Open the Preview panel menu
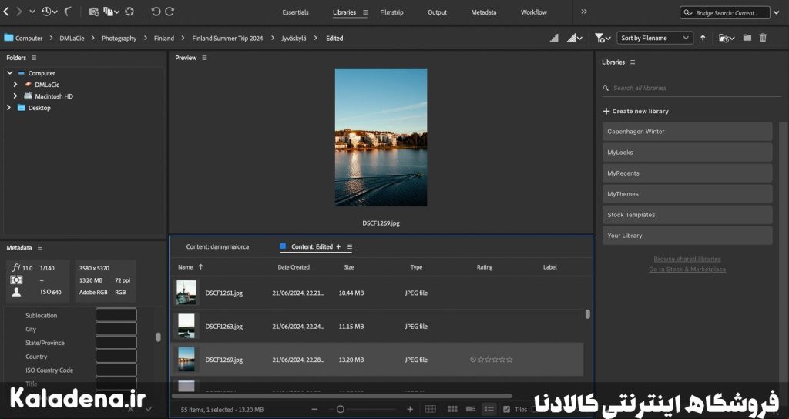Viewport: 789px width, 419px height. 204,58
